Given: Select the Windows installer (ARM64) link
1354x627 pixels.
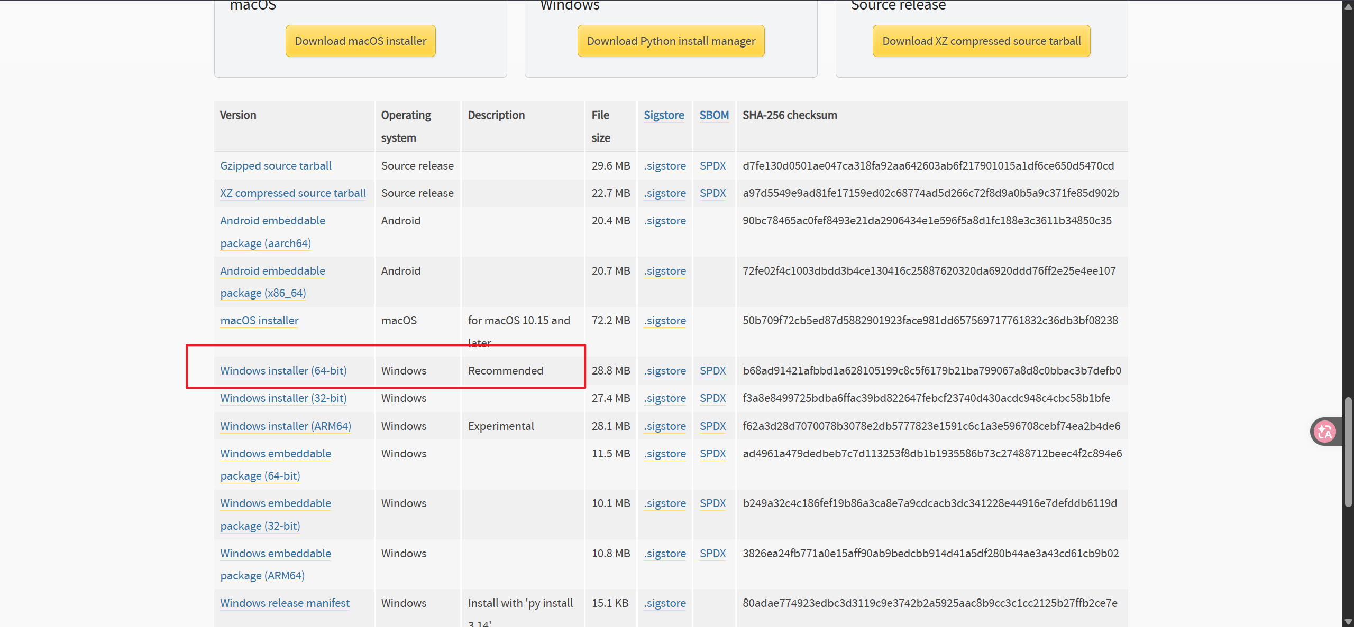Looking at the screenshot, I should pos(286,426).
